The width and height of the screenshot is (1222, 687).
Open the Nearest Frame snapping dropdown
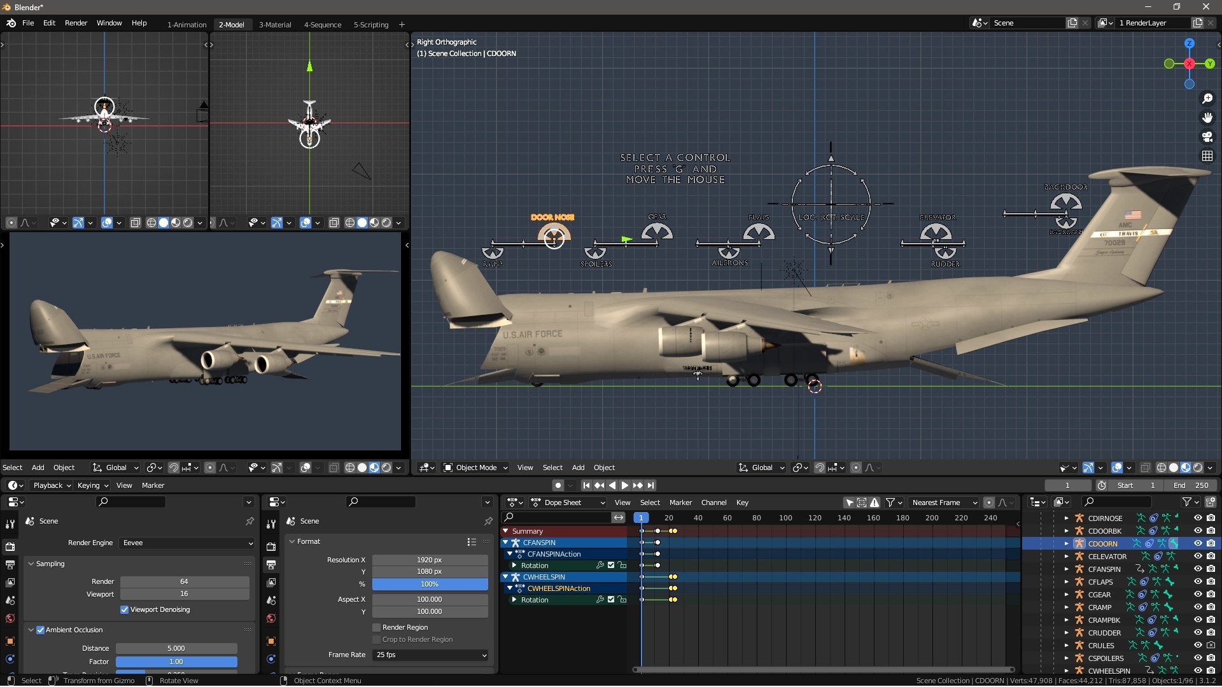pos(943,503)
